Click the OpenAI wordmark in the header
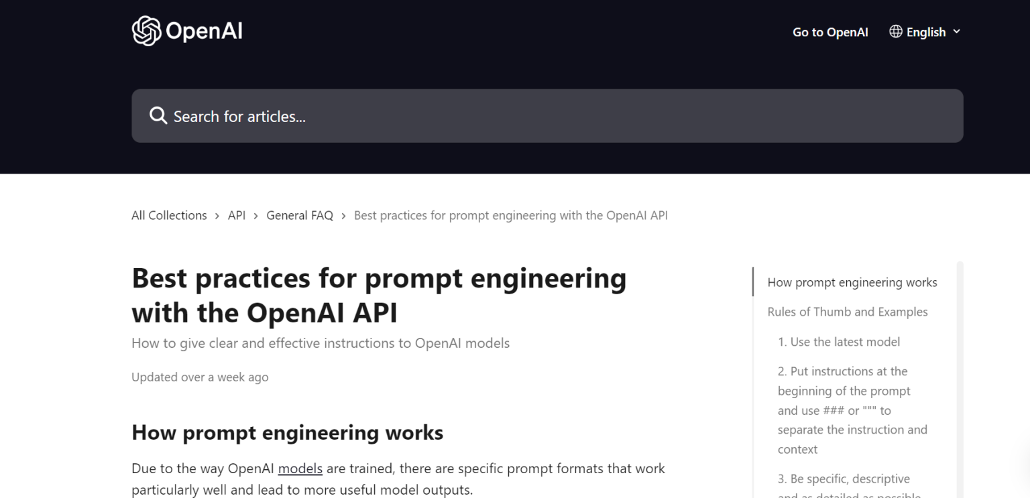Image resolution: width=1030 pixels, height=498 pixels. (205, 31)
